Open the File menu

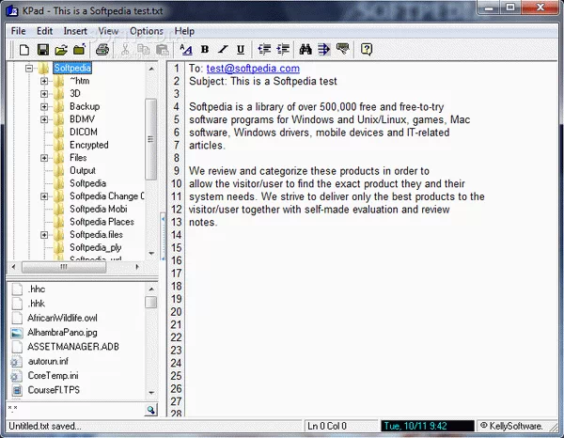pyautogui.click(x=19, y=31)
